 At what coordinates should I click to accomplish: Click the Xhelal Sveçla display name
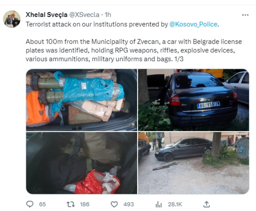[x=47, y=15]
